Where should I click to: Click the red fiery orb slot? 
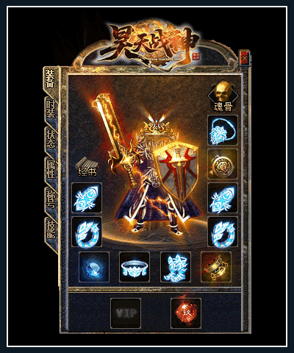pos(186,313)
